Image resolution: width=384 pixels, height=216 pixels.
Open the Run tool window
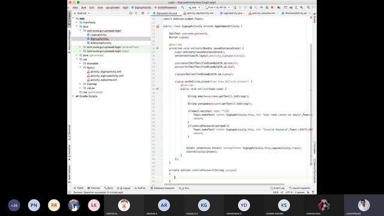pyautogui.click(x=184, y=188)
